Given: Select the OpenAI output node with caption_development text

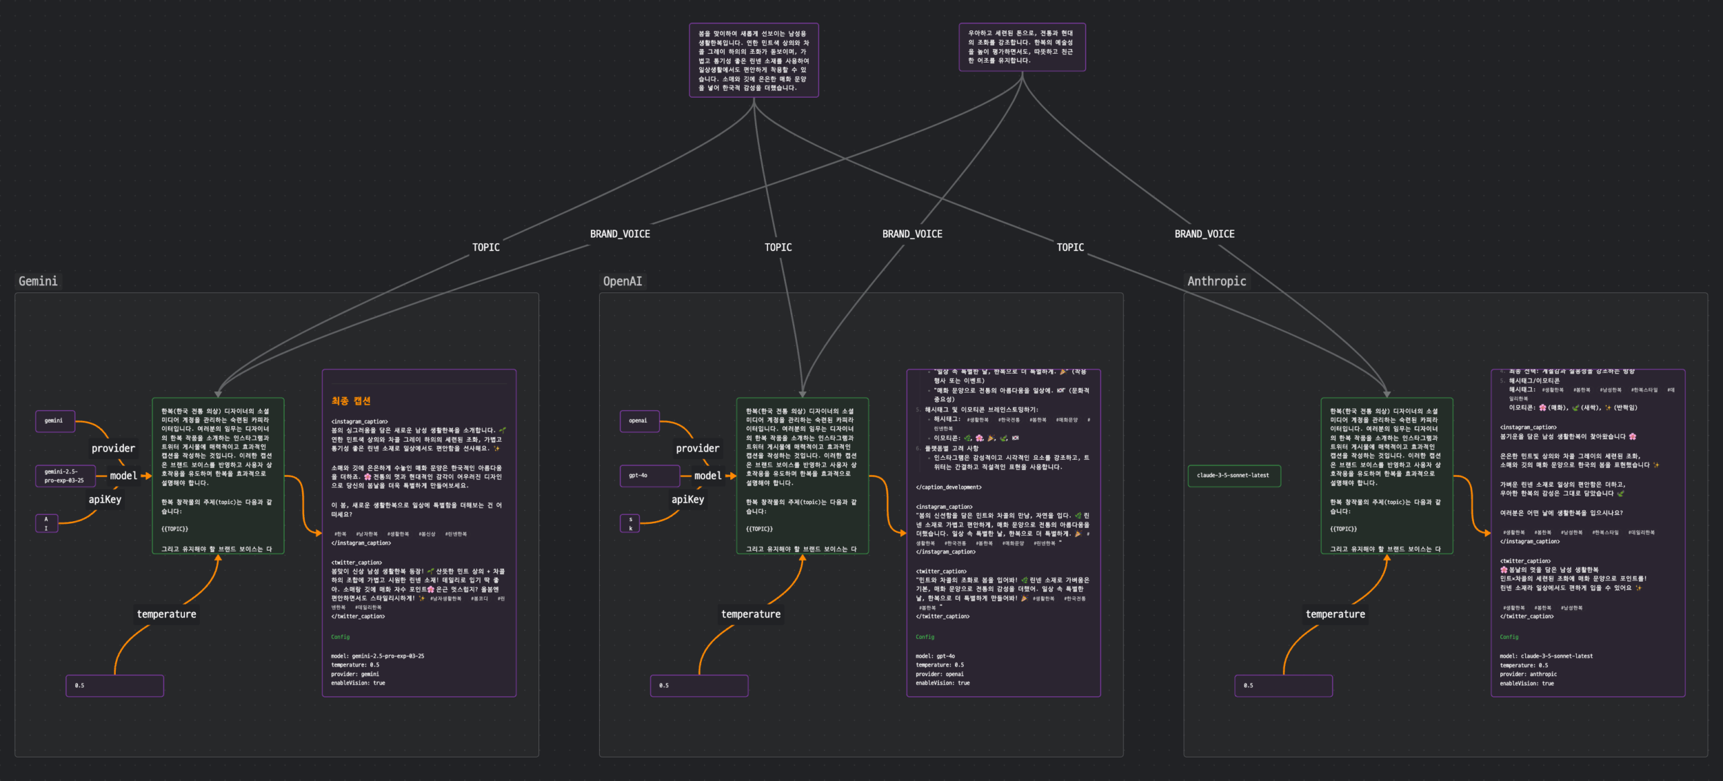Looking at the screenshot, I should click(x=1004, y=533).
